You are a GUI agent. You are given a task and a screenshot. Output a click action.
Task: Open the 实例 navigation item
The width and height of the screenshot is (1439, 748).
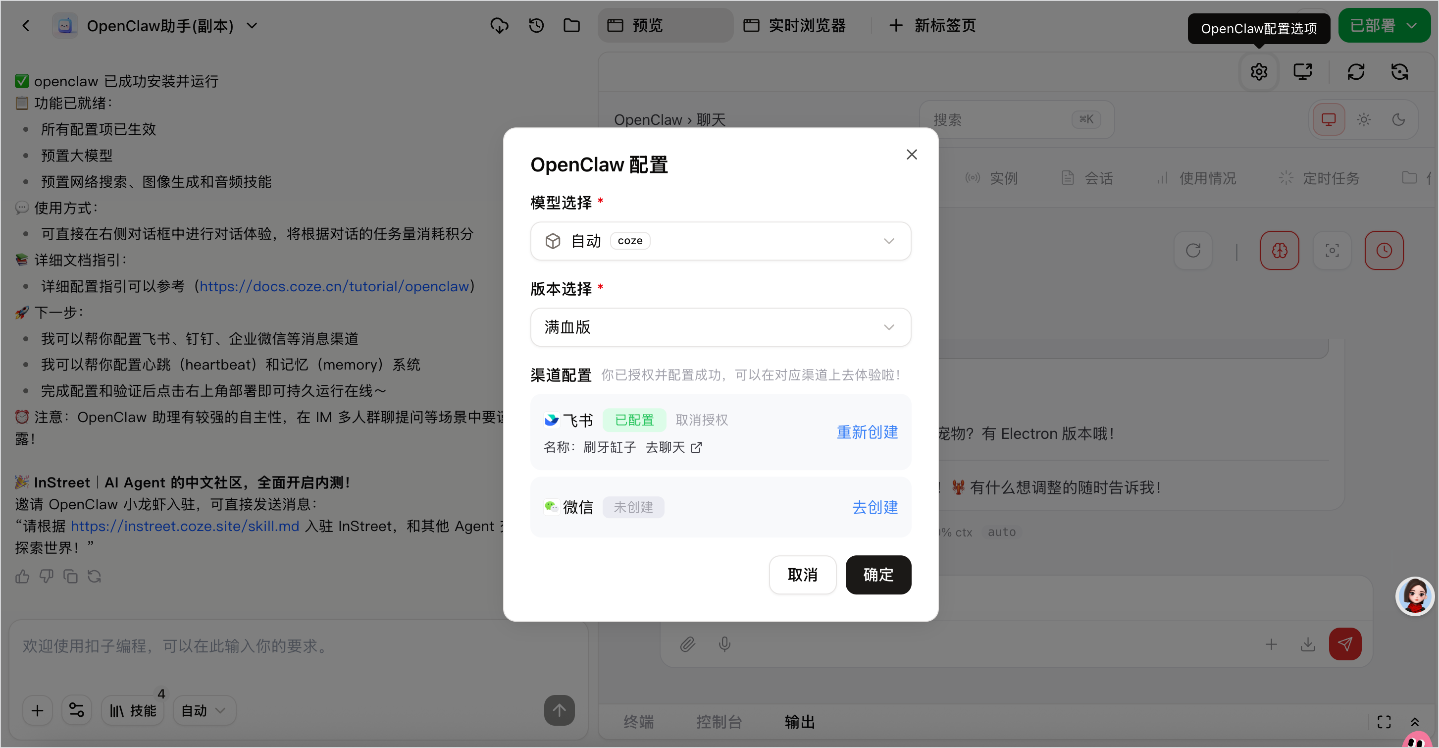991,178
